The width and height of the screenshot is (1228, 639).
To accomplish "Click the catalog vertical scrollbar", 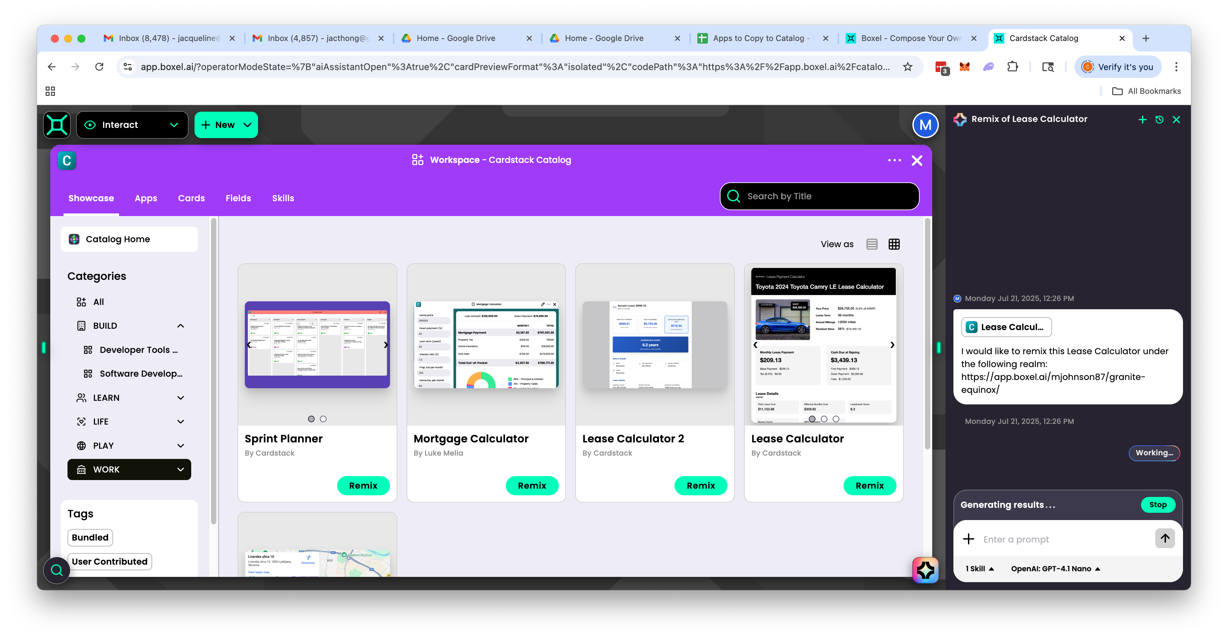I will (x=927, y=333).
